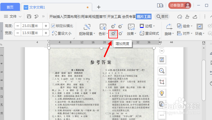Click the 增加亮度 brightness icon

(x=113, y=34)
